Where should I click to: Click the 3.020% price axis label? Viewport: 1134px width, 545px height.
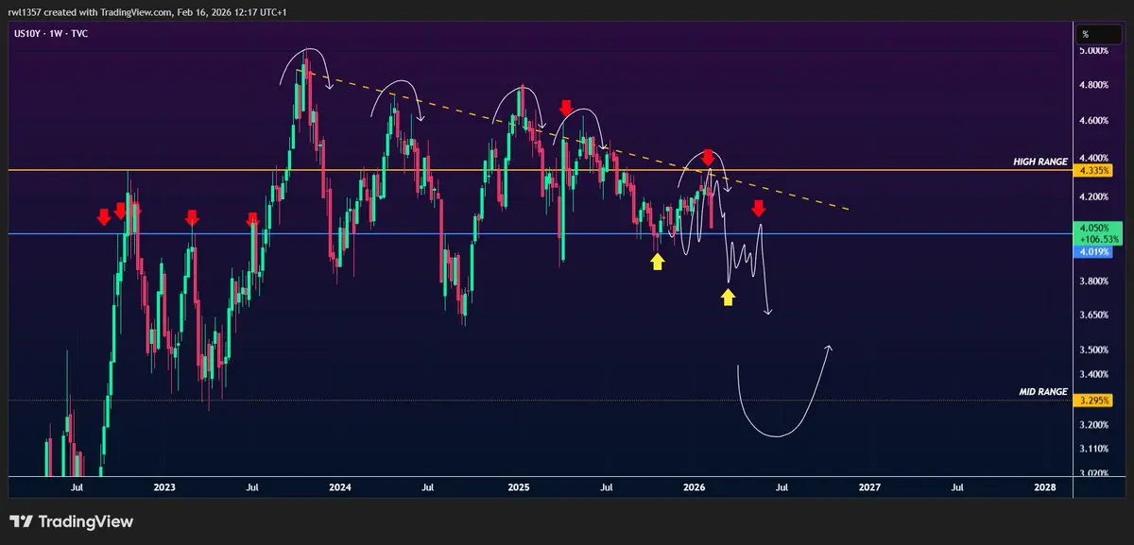pyautogui.click(x=1093, y=472)
